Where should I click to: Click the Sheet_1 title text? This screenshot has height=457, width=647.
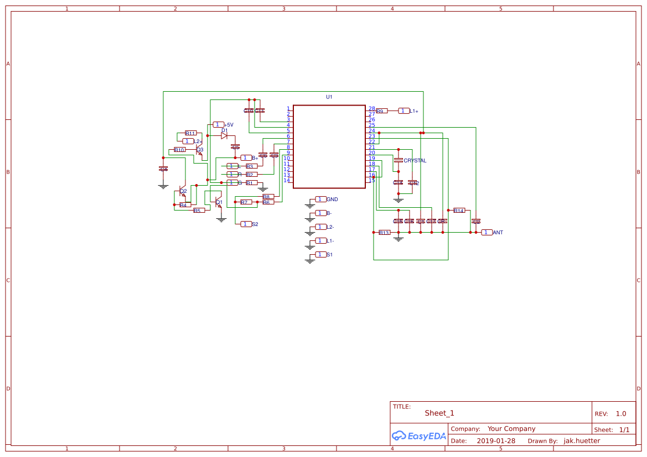point(439,413)
